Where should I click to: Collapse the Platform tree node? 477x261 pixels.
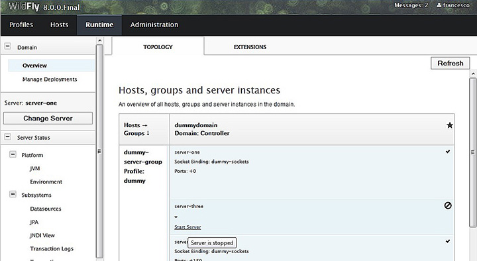tap(13, 154)
